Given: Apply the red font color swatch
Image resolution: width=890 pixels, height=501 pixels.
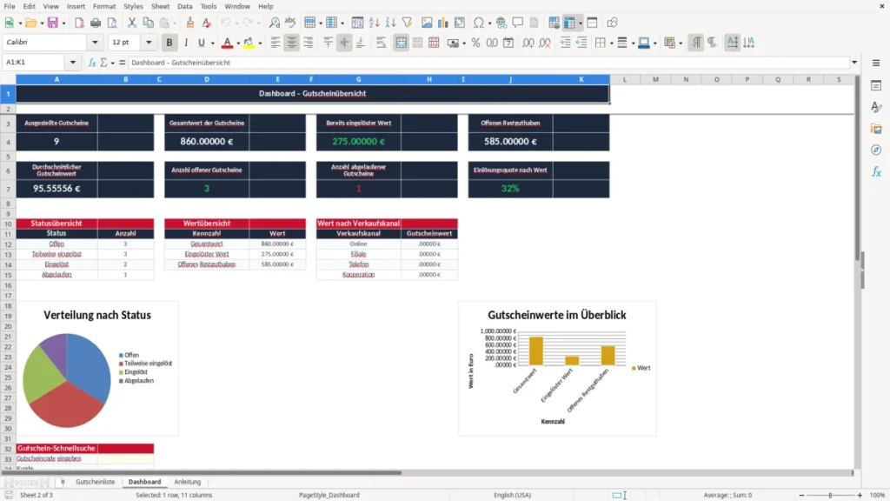Looking at the screenshot, I should (227, 43).
